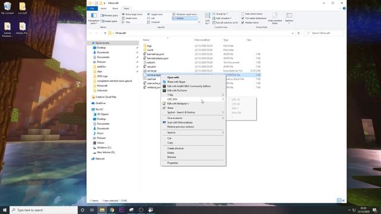381x214 pixels.
Task: Switch to the Home ribbon tab
Action: pos(104,8)
